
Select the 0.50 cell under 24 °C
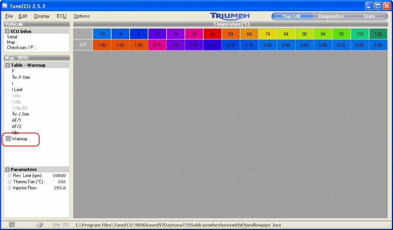coord(175,45)
